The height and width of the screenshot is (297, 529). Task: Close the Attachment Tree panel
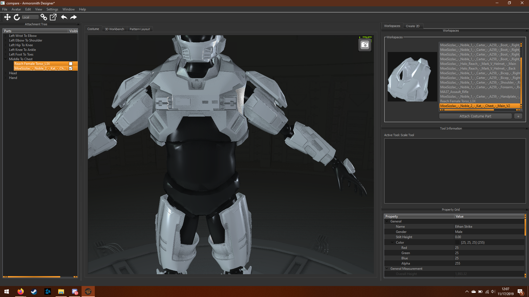[x=78, y=24]
